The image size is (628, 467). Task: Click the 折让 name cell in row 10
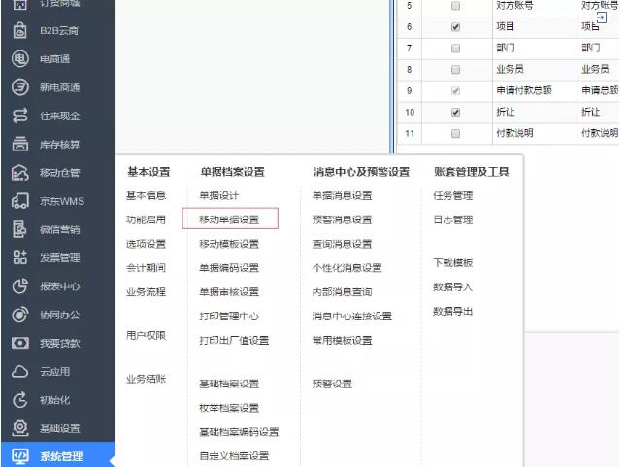[535, 113]
